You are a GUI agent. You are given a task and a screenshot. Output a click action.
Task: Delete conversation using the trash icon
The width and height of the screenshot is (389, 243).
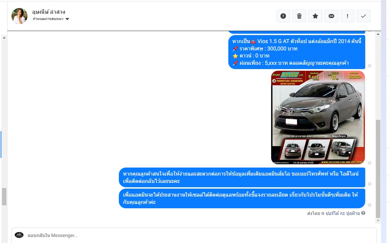(299, 16)
